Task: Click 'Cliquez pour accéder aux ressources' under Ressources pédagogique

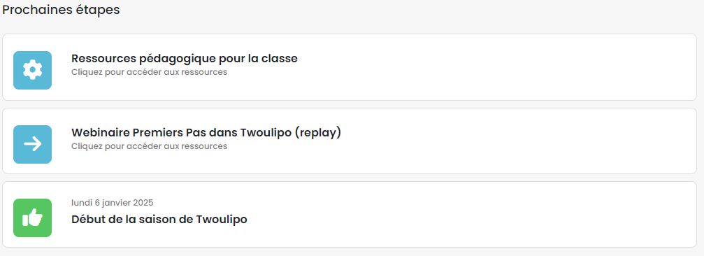Action: 149,72
